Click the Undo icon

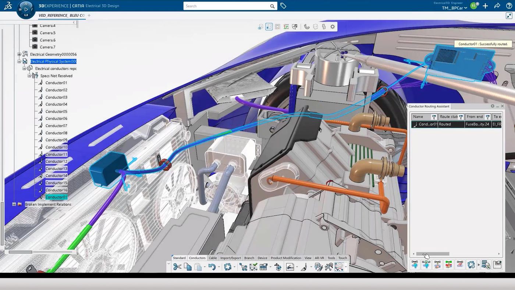pyautogui.click(x=213, y=266)
